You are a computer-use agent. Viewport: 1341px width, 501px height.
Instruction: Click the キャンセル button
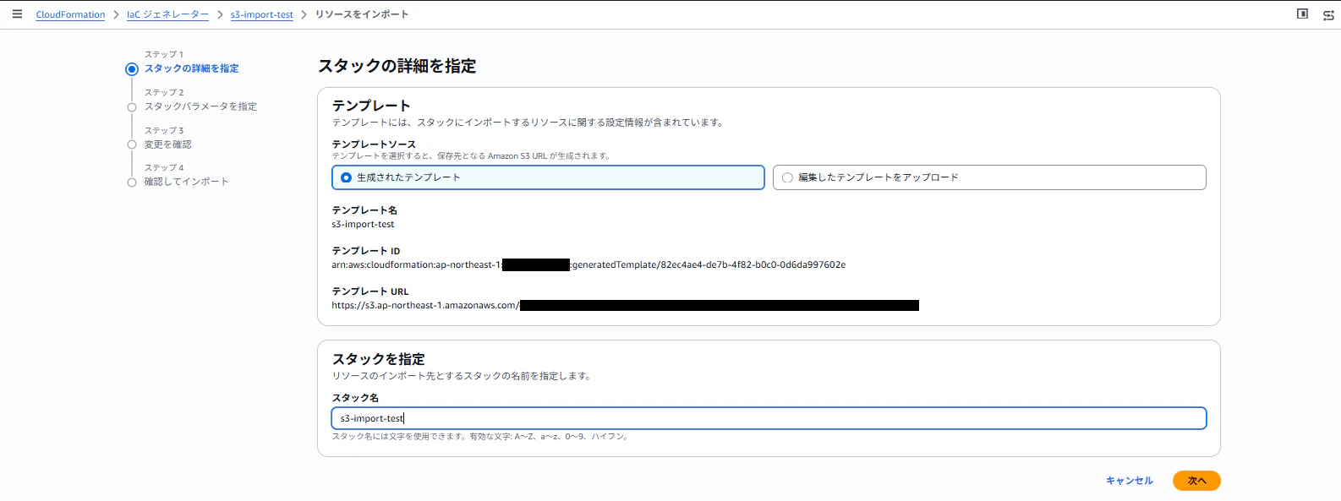(x=1130, y=481)
